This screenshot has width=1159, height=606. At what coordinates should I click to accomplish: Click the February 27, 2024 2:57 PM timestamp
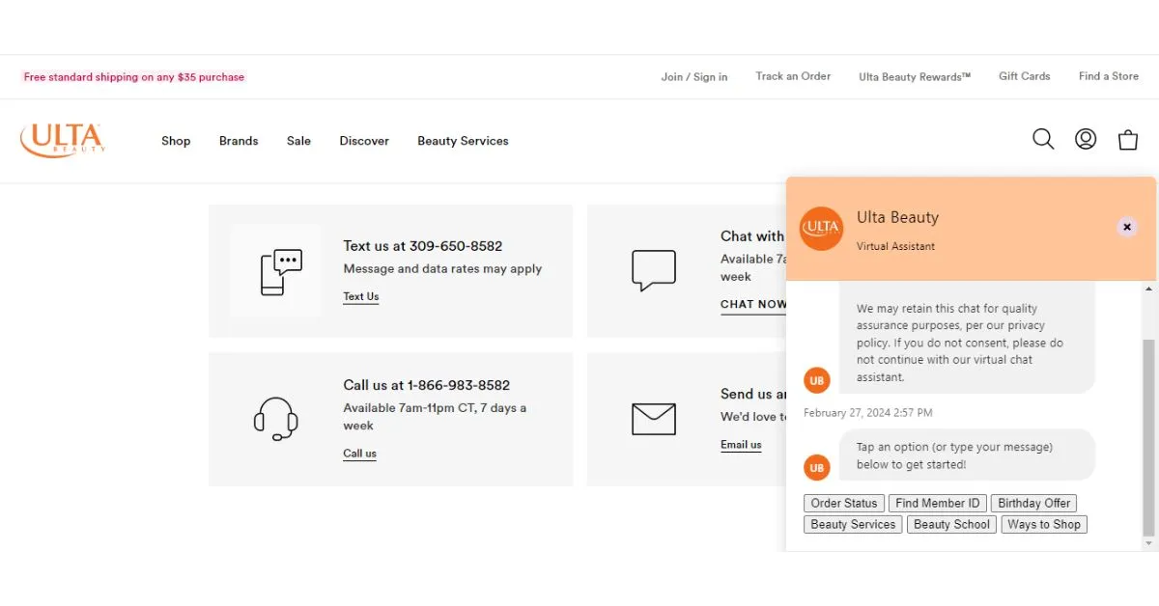(868, 413)
